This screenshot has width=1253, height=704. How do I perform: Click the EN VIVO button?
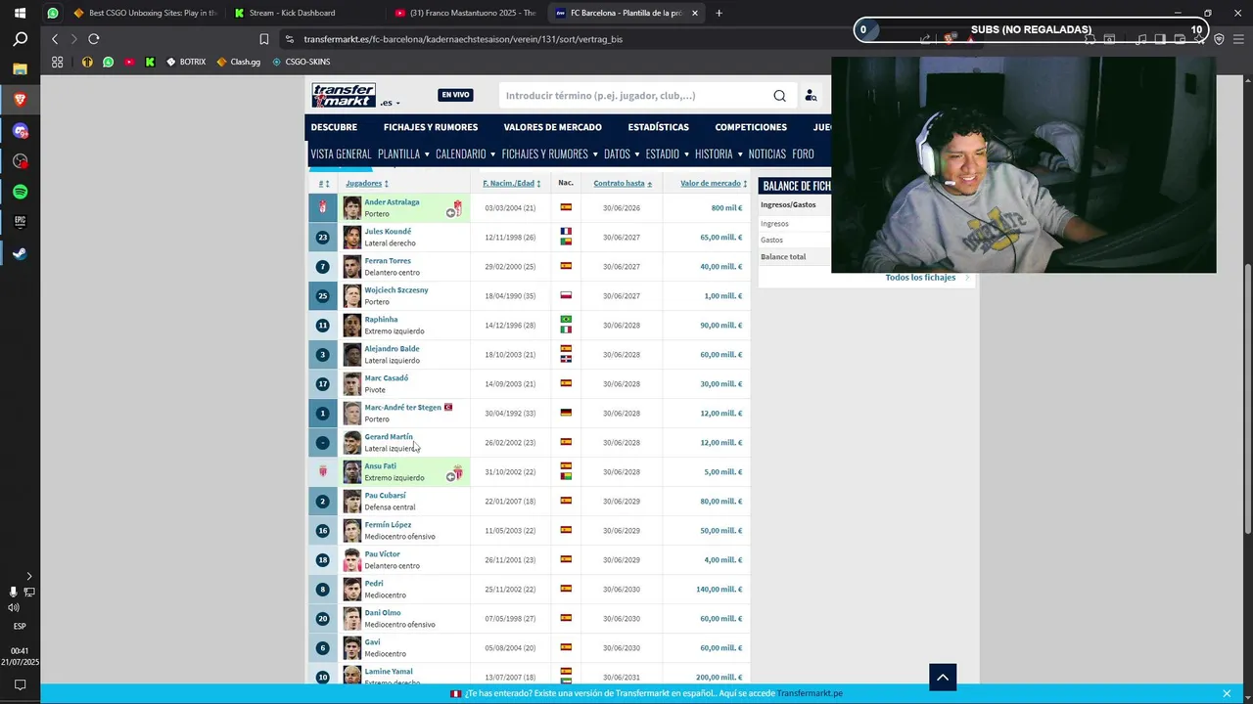click(x=455, y=95)
